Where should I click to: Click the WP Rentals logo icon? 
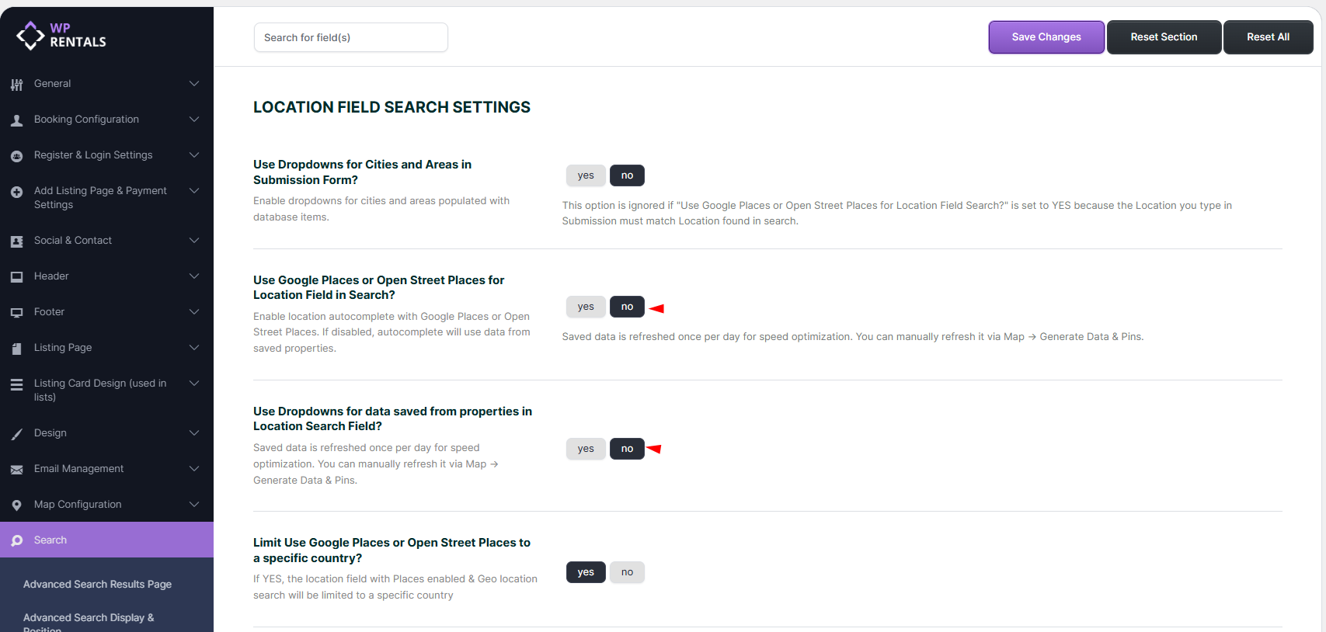click(30, 36)
